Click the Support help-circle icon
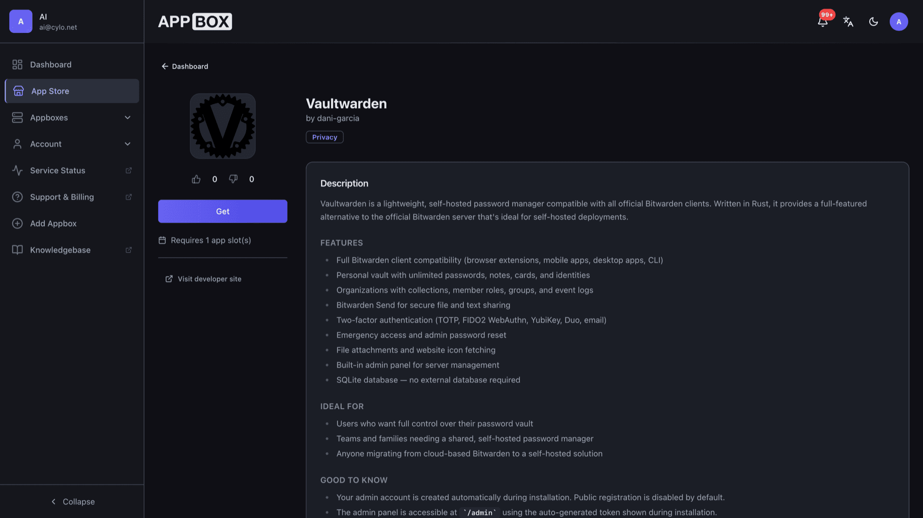 17,197
